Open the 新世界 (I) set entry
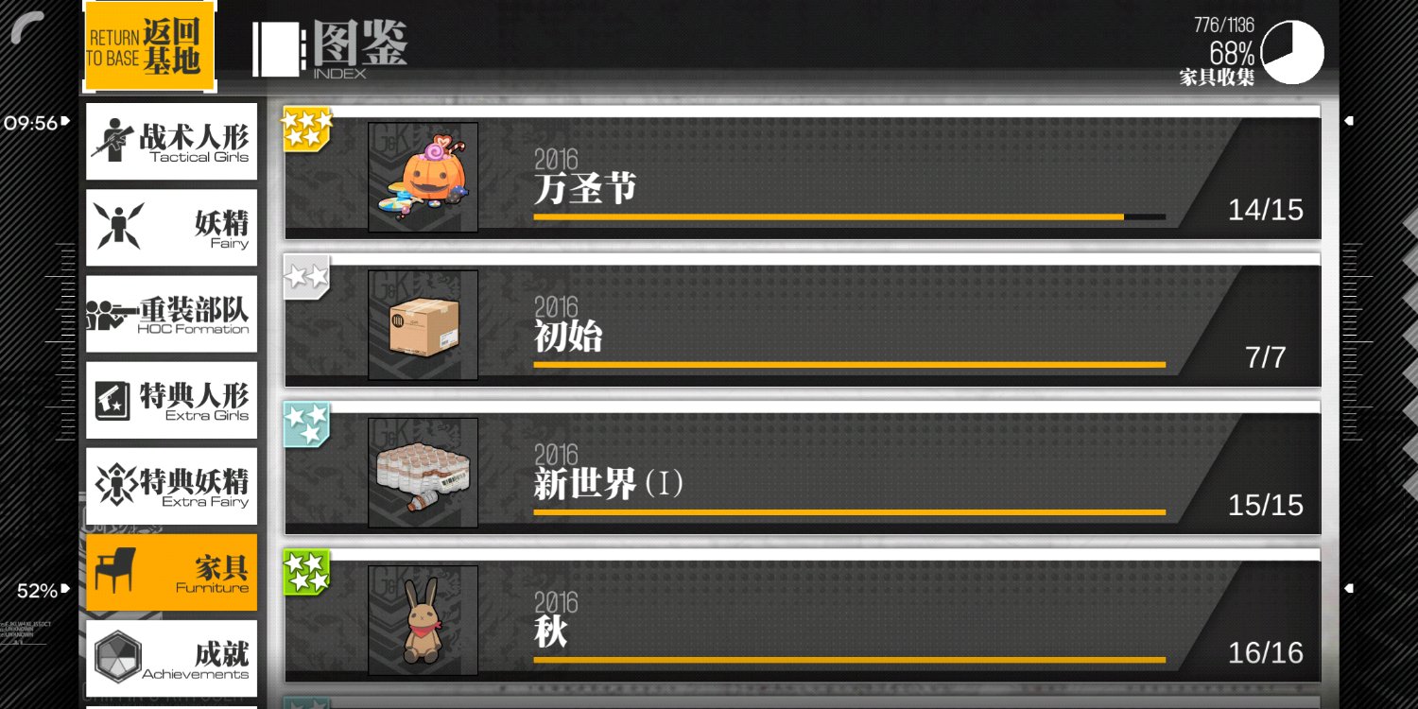This screenshot has height=709, width=1418. [803, 467]
